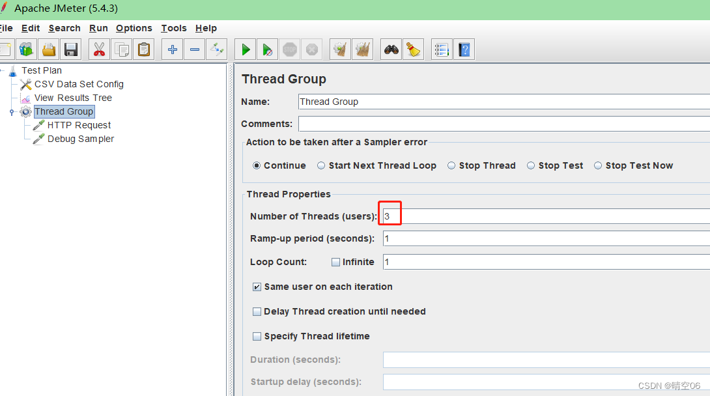This screenshot has width=710, height=396.
Task: Open the Edit menu
Action: 31,28
